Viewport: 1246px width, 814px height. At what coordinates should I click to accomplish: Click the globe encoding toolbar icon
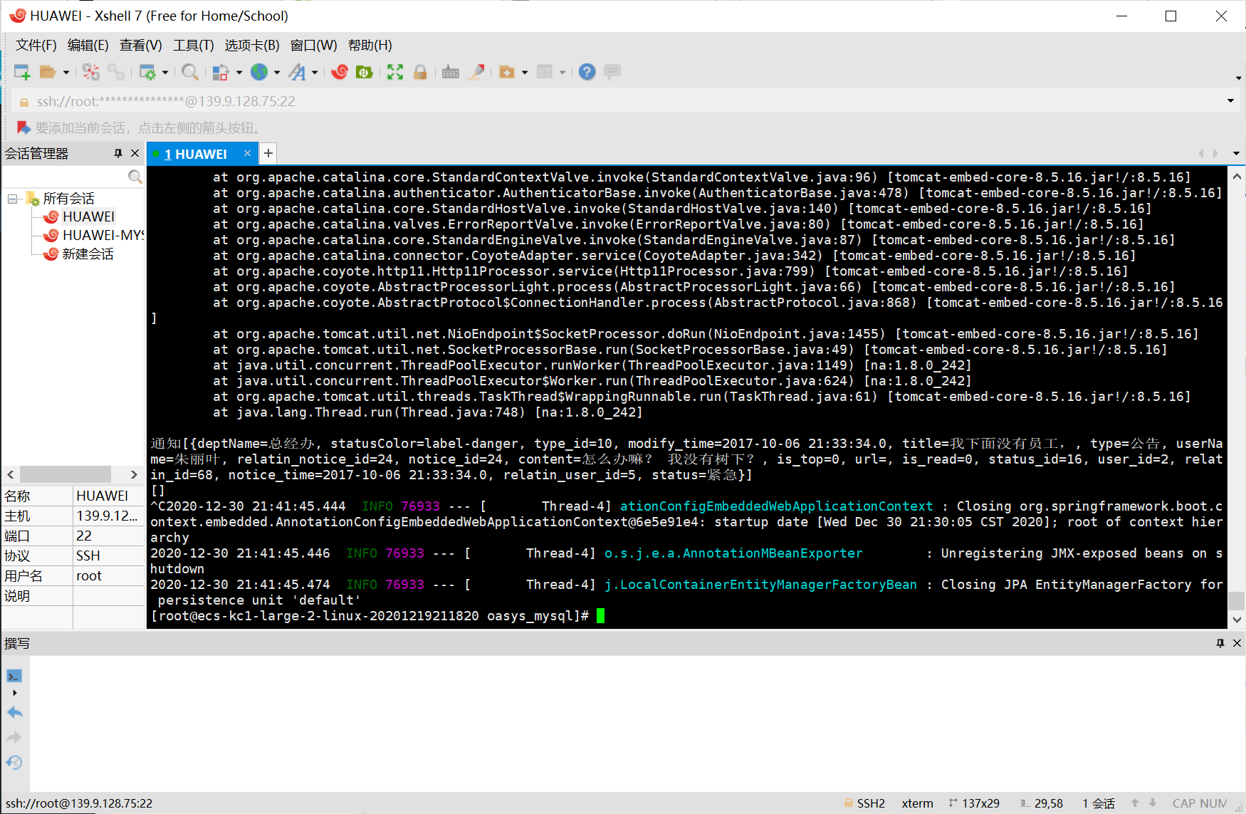click(x=259, y=72)
